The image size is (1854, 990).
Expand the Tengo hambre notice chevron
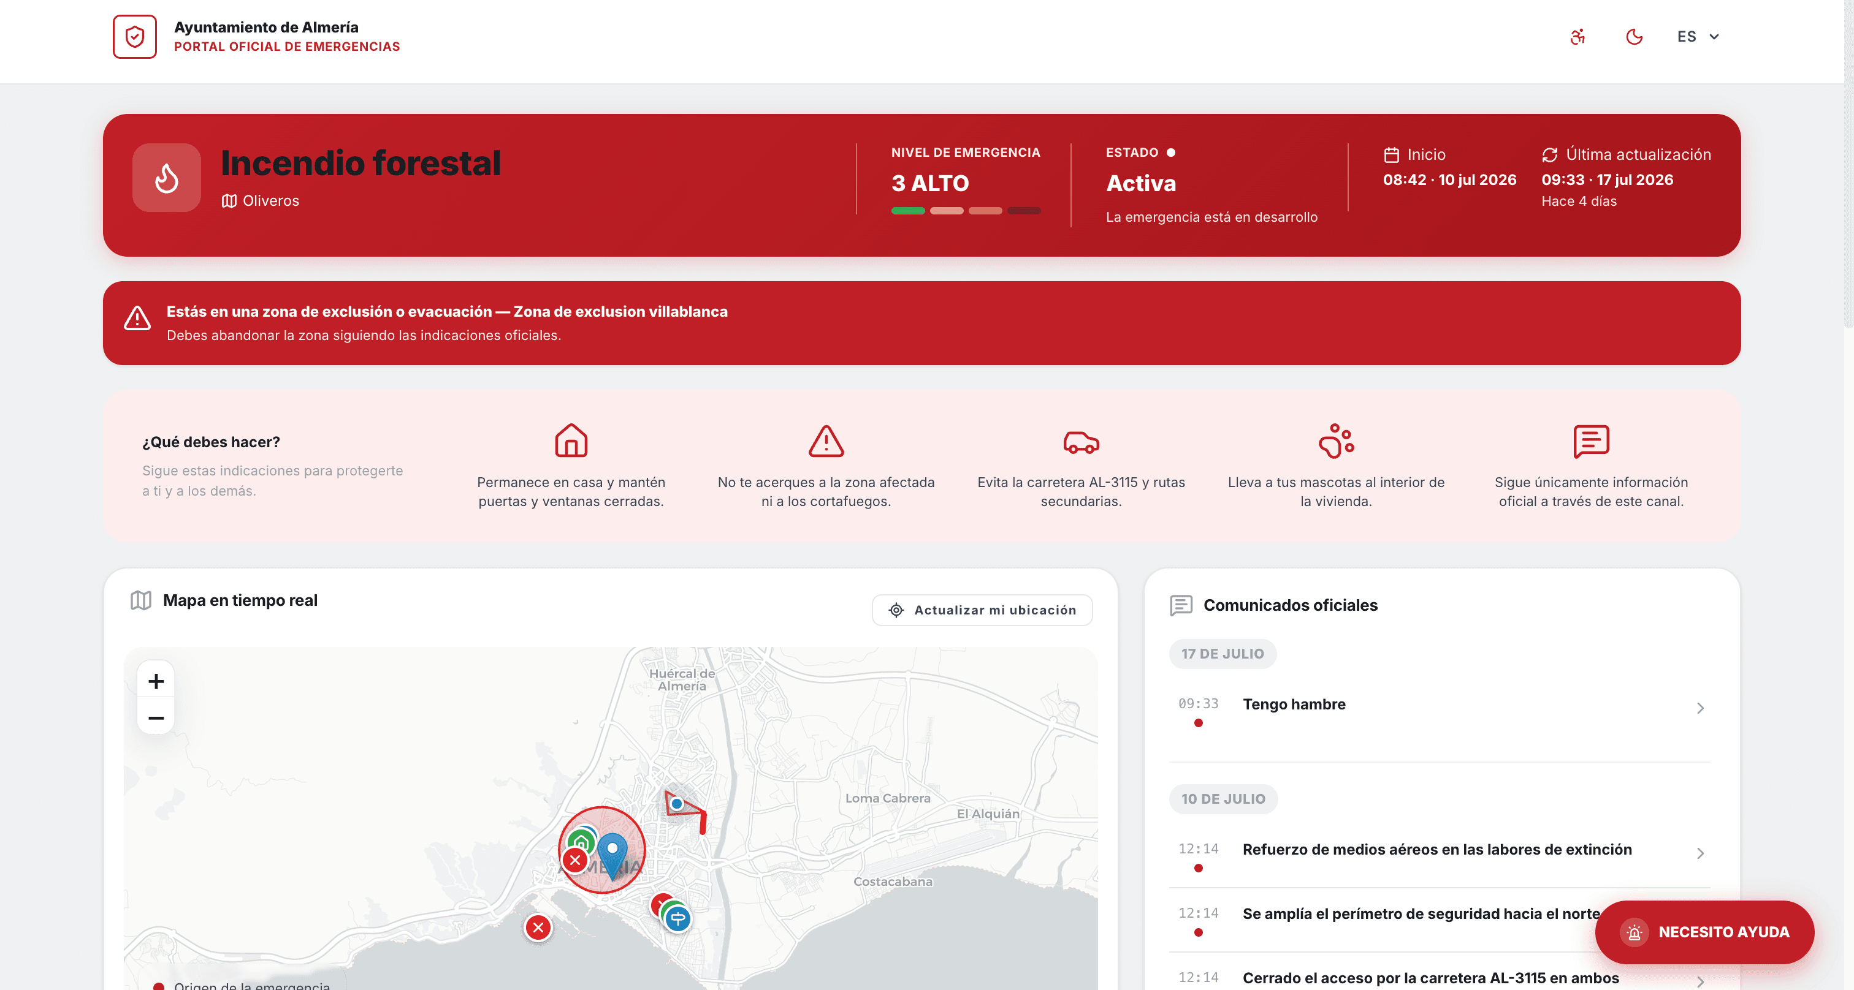click(1700, 708)
